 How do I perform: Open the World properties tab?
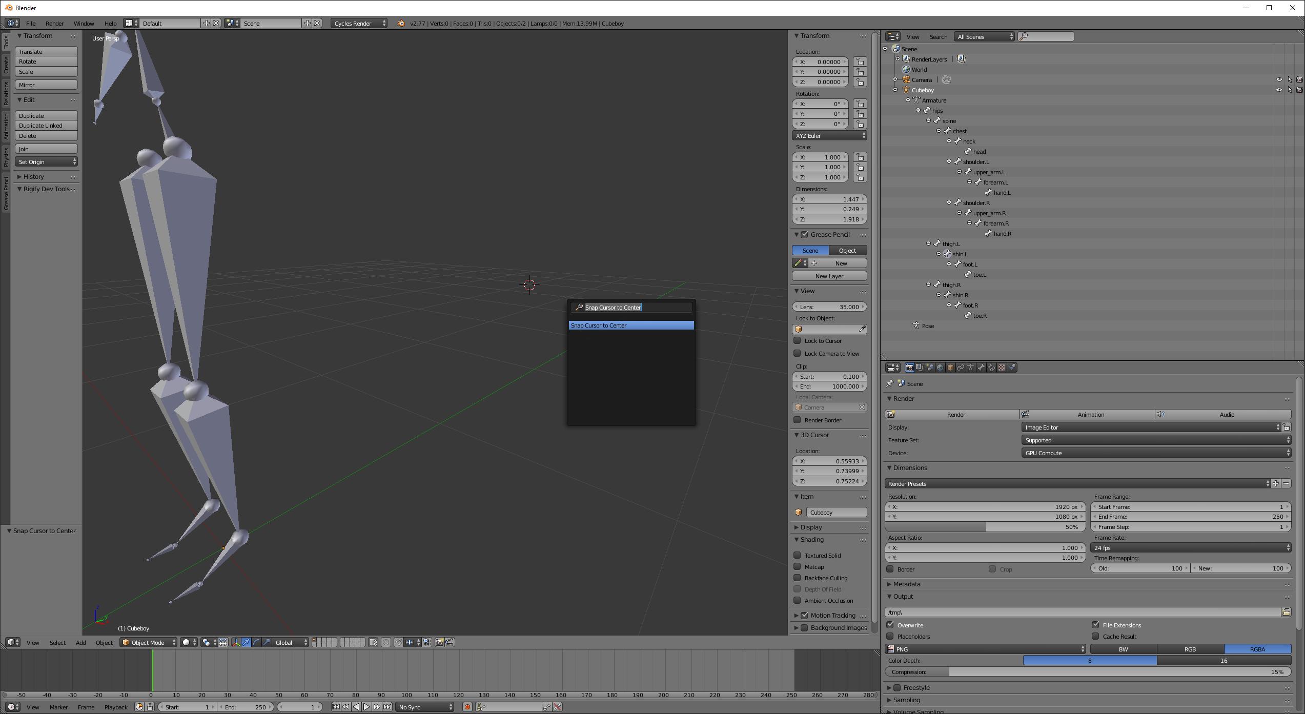tap(940, 368)
